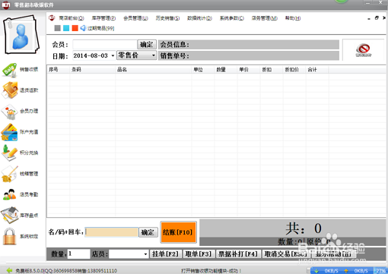This screenshot has height=274, width=388.
Task: Click the red shield logo in menu bar
Action: tap(52, 18)
